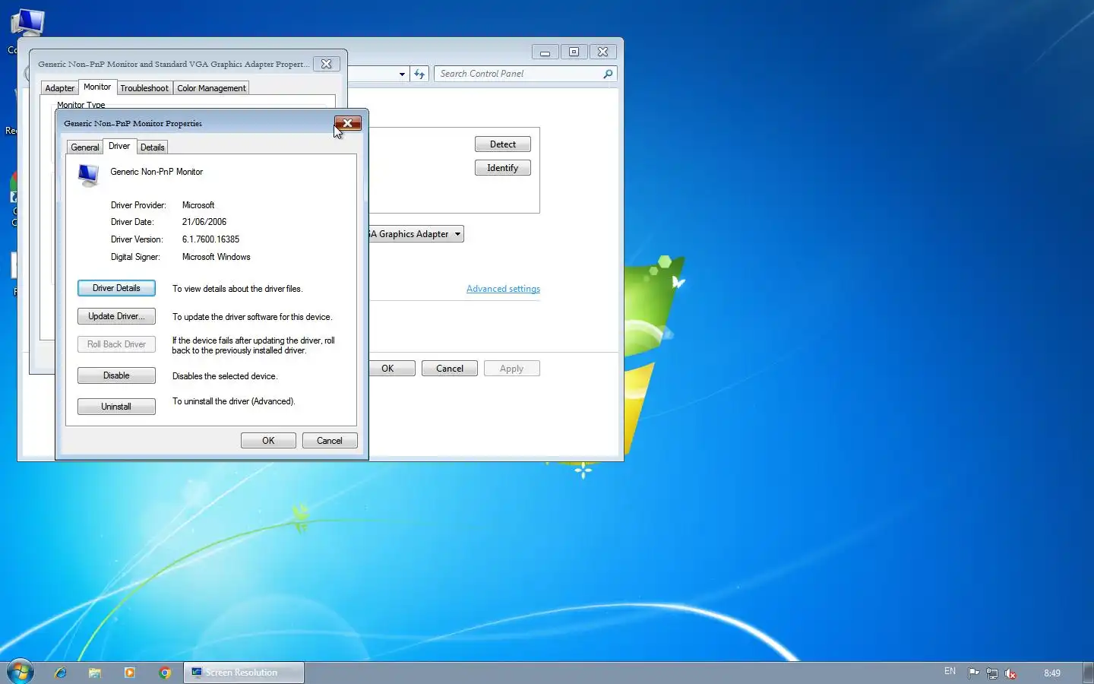Minimize the Screen Resolution window
The height and width of the screenshot is (684, 1094).
[545, 52]
